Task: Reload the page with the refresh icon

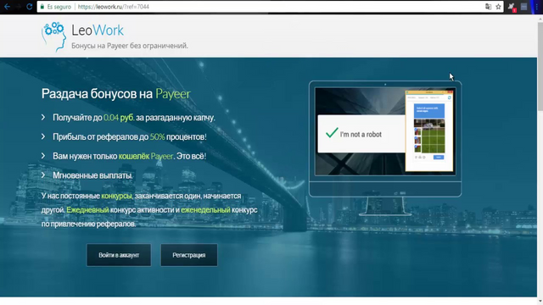Action: pyautogui.click(x=30, y=7)
